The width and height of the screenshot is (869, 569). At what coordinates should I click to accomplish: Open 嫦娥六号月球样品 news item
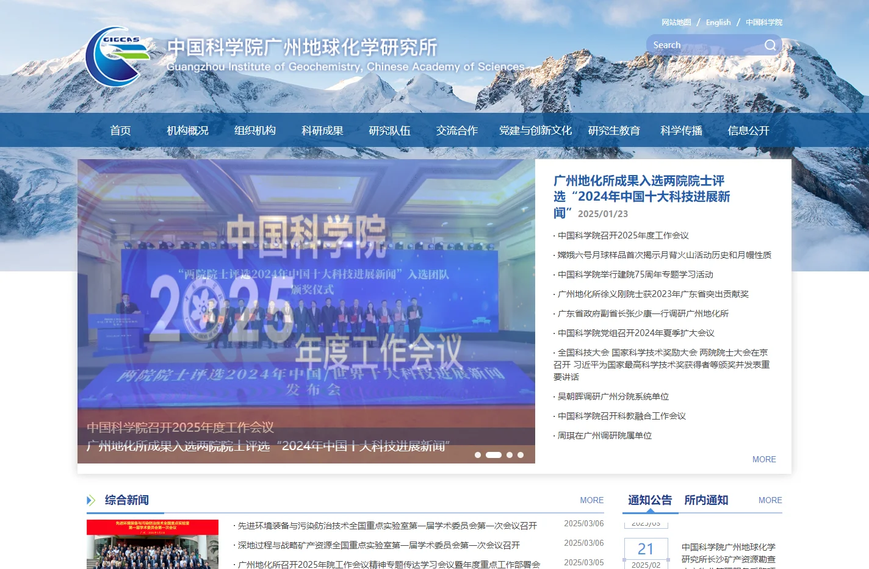coord(664,255)
